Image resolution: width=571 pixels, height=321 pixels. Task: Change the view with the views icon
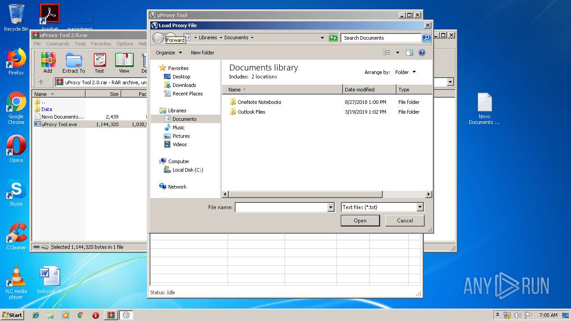coord(387,53)
